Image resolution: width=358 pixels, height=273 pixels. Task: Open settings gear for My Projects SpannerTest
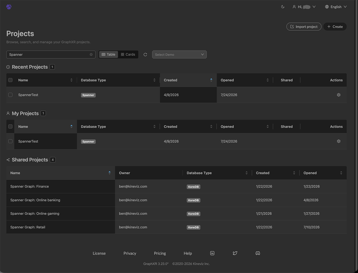pyautogui.click(x=338, y=141)
